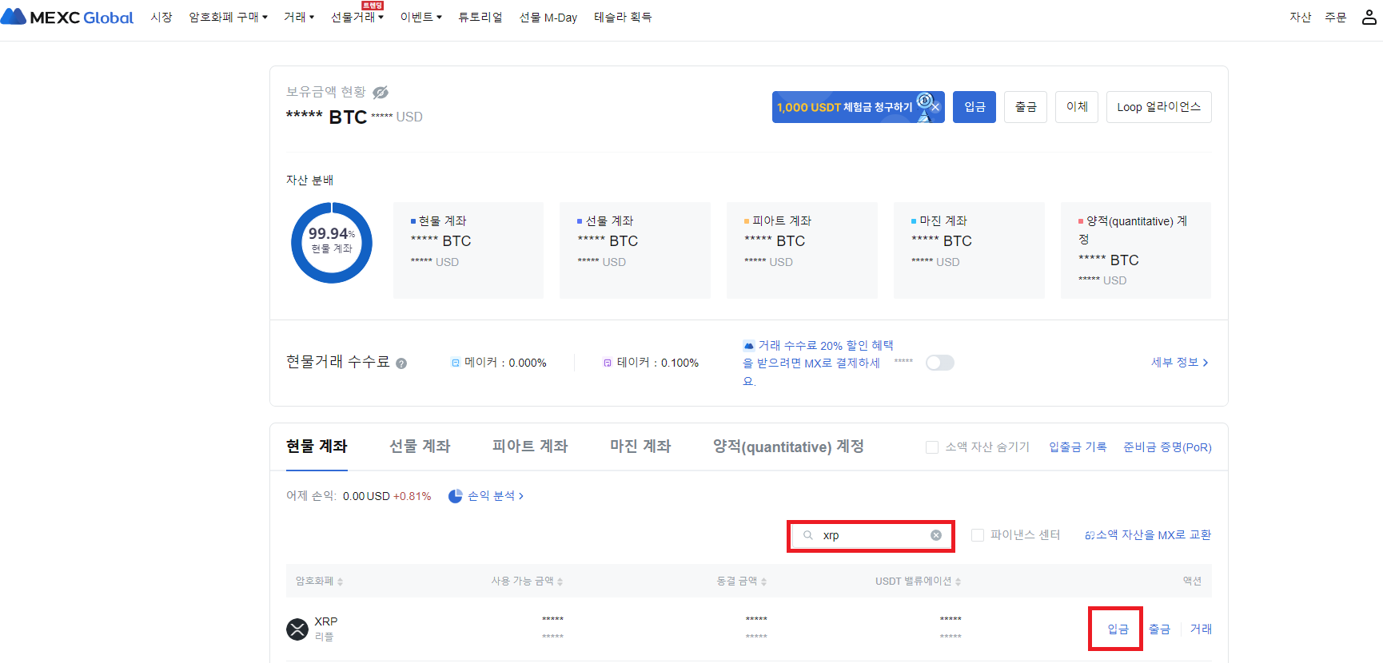Expand 이벤트 dropdown menu
This screenshot has width=1383, height=663.
pos(421,17)
